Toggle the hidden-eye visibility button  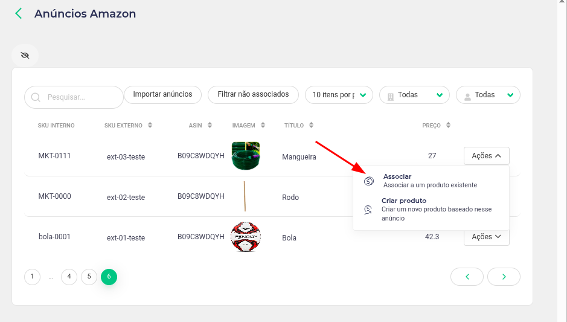coord(25,56)
